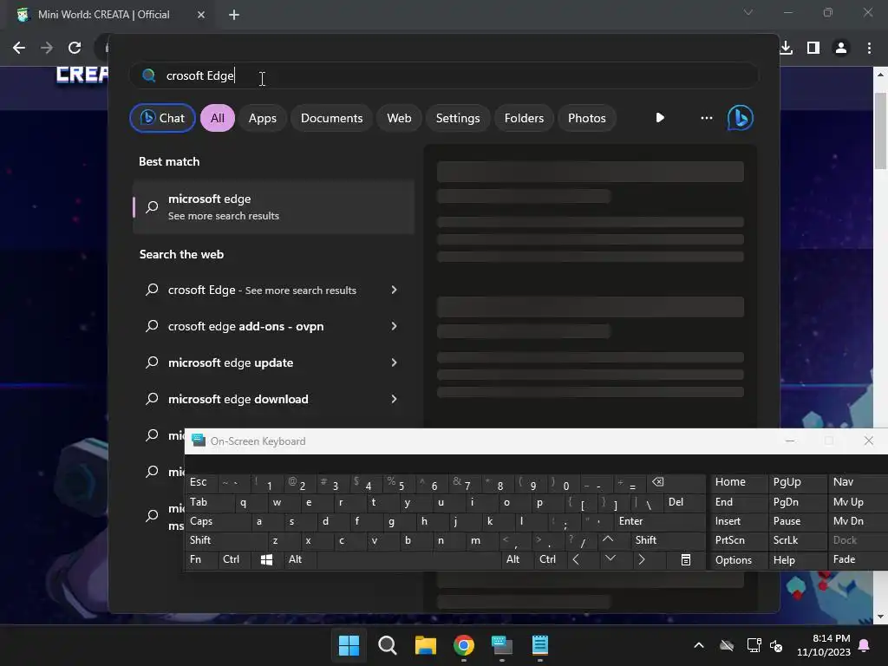Toggle Fn key on On-Screen Keyboard
Screen dimensions: 888x666
[201, 559]
